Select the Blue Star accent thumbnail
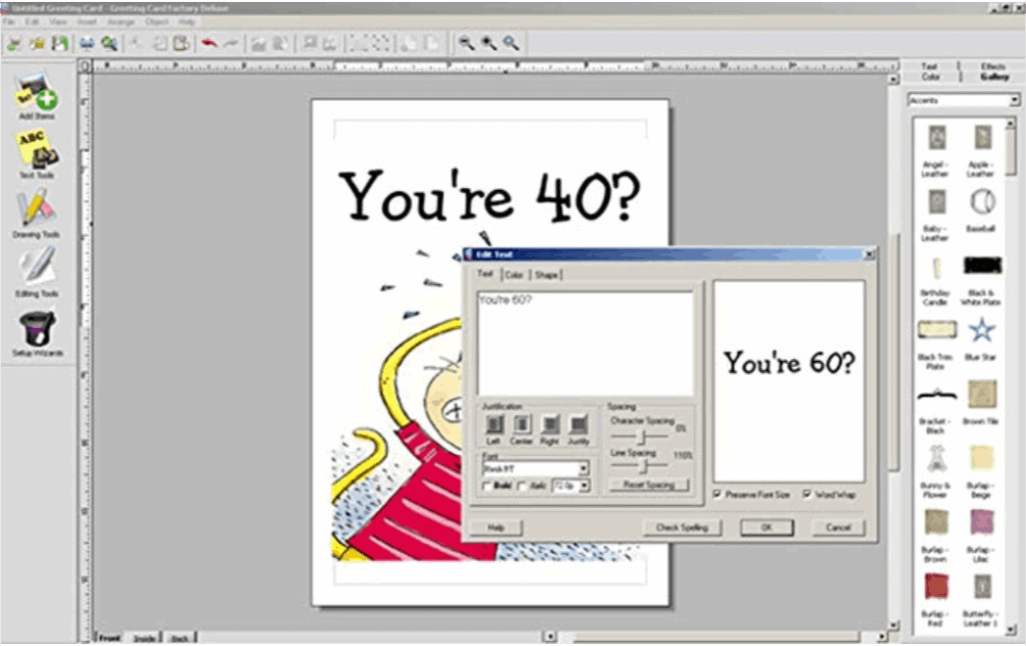 [982, 330]
